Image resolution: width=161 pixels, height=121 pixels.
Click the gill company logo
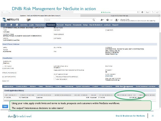click(28, 20)
